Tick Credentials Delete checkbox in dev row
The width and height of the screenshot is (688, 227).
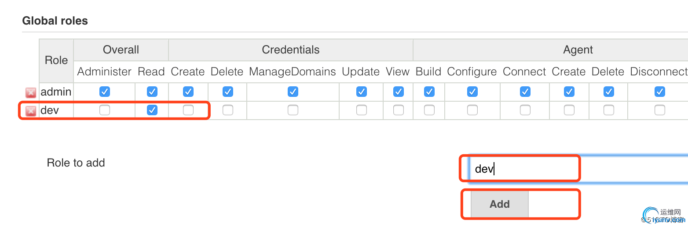(227, 110)
